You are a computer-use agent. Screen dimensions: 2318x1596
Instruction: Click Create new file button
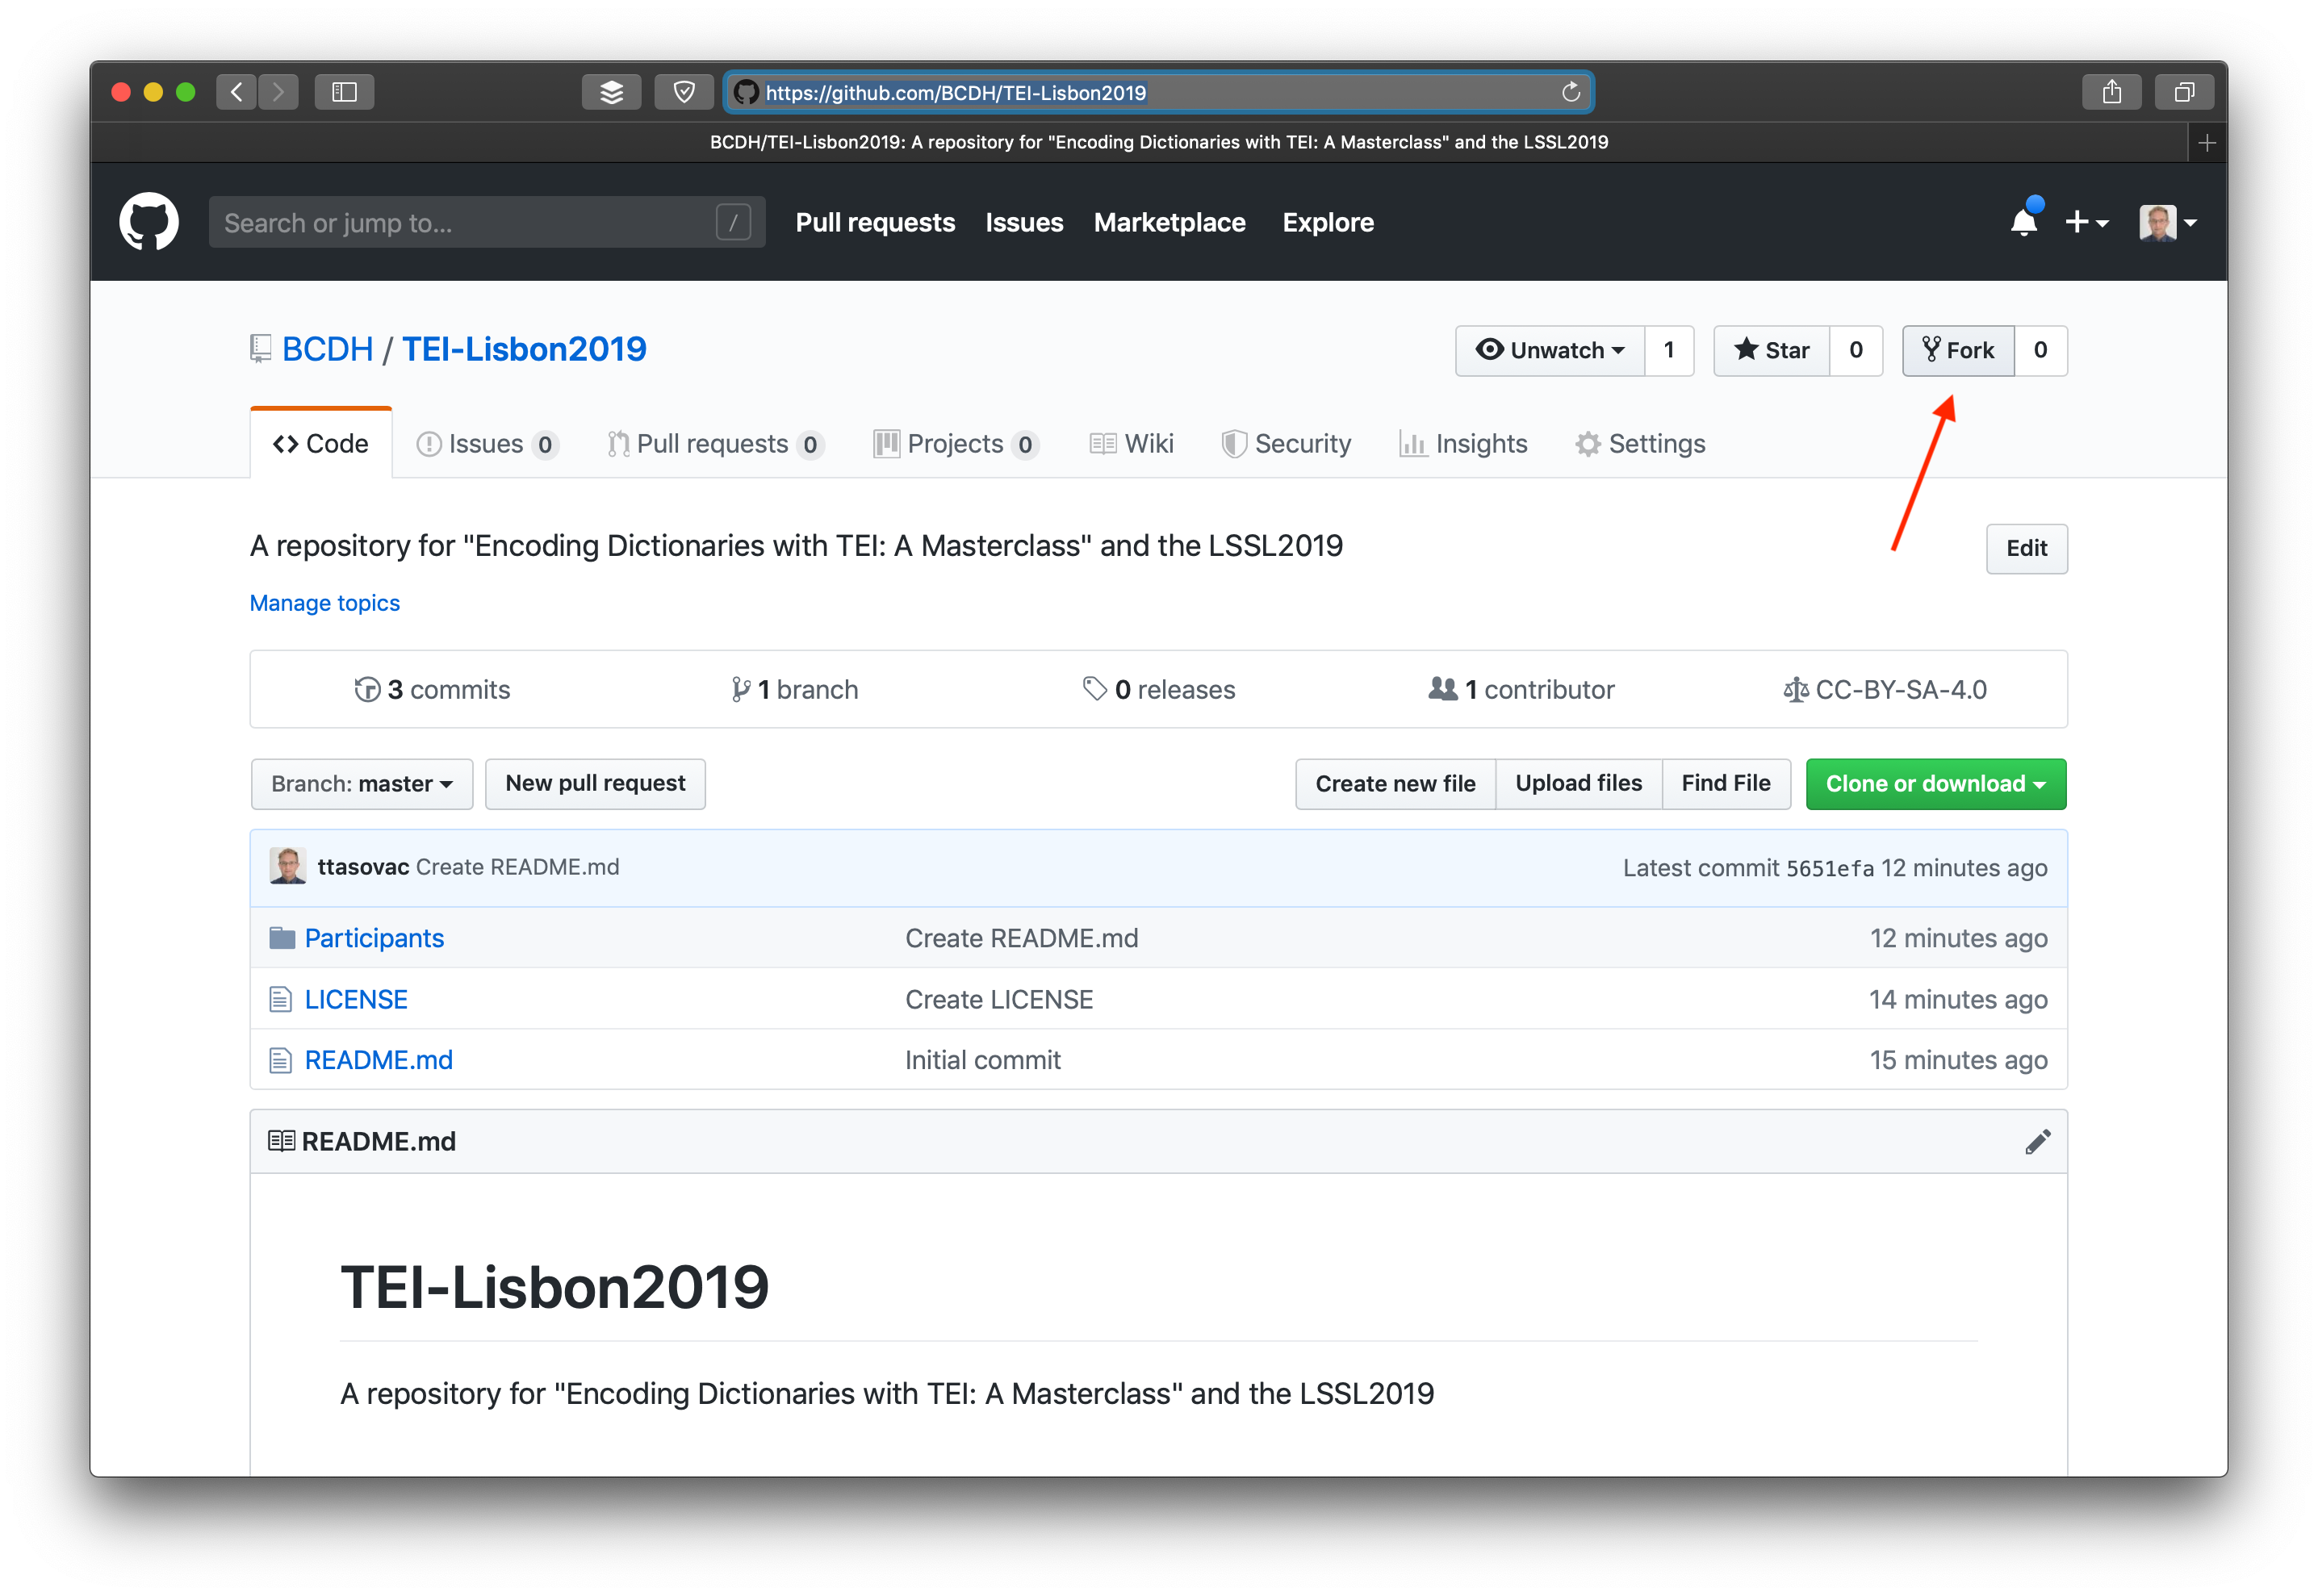pos(1395,784)
